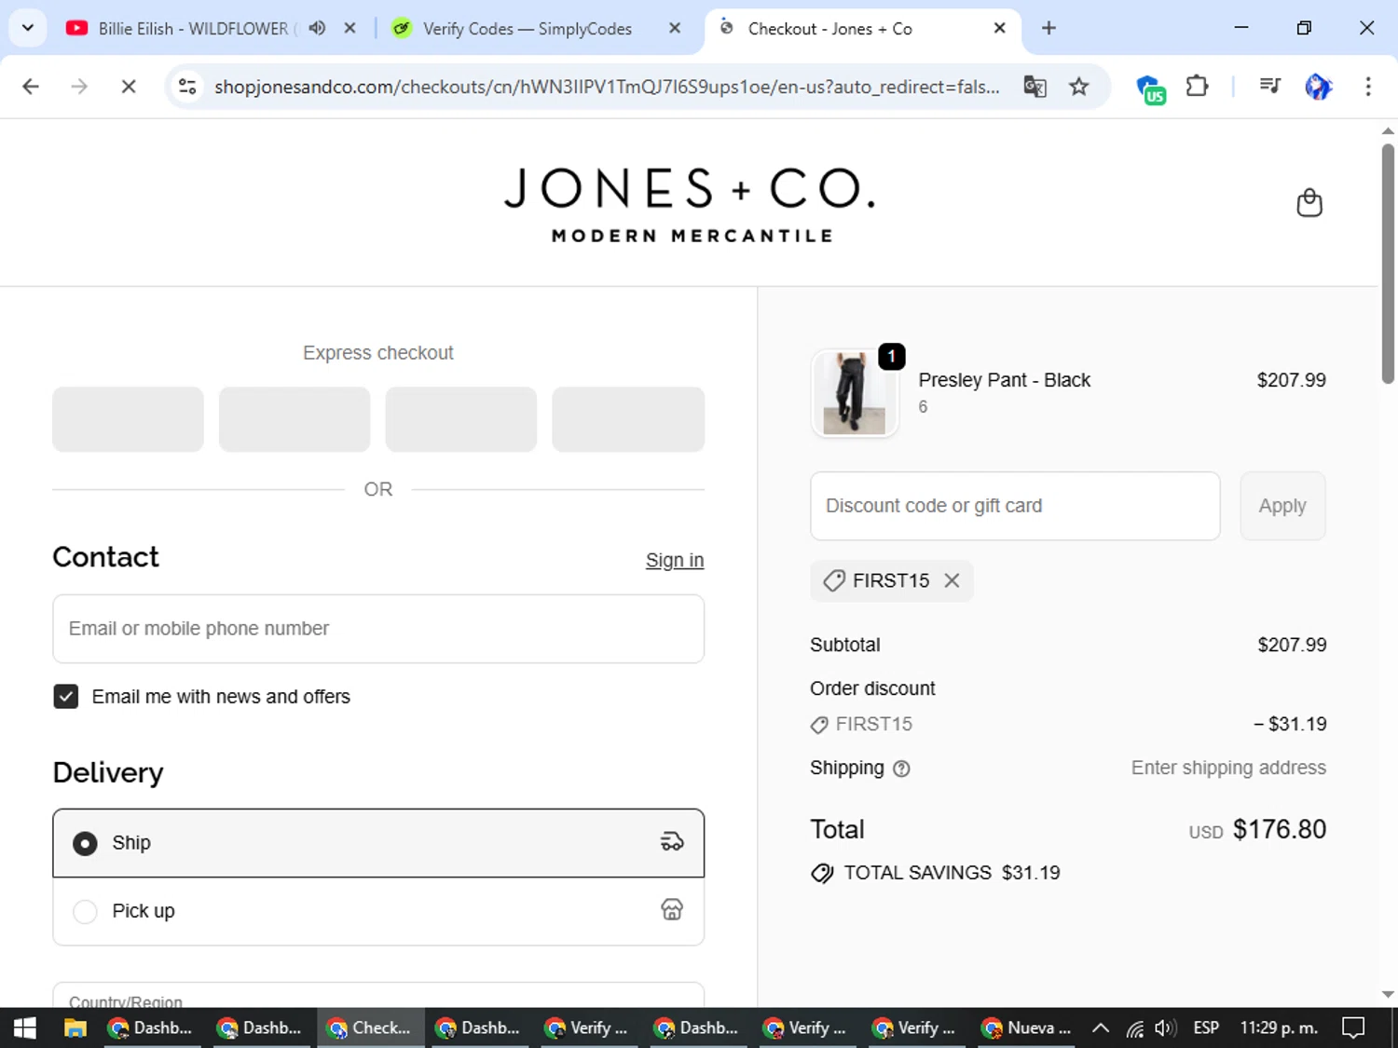1398x1048 pixels.
Task: Switch to Billie Eilish WILDFLOWER tab
Action: [x=193, y=29]
